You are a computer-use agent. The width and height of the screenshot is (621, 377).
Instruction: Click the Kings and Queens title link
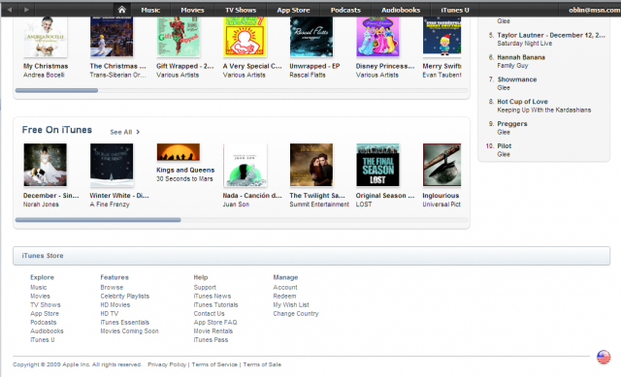(x=185, y=170)
